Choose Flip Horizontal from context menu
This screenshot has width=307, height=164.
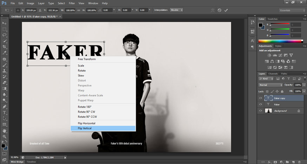click(103, 123)
